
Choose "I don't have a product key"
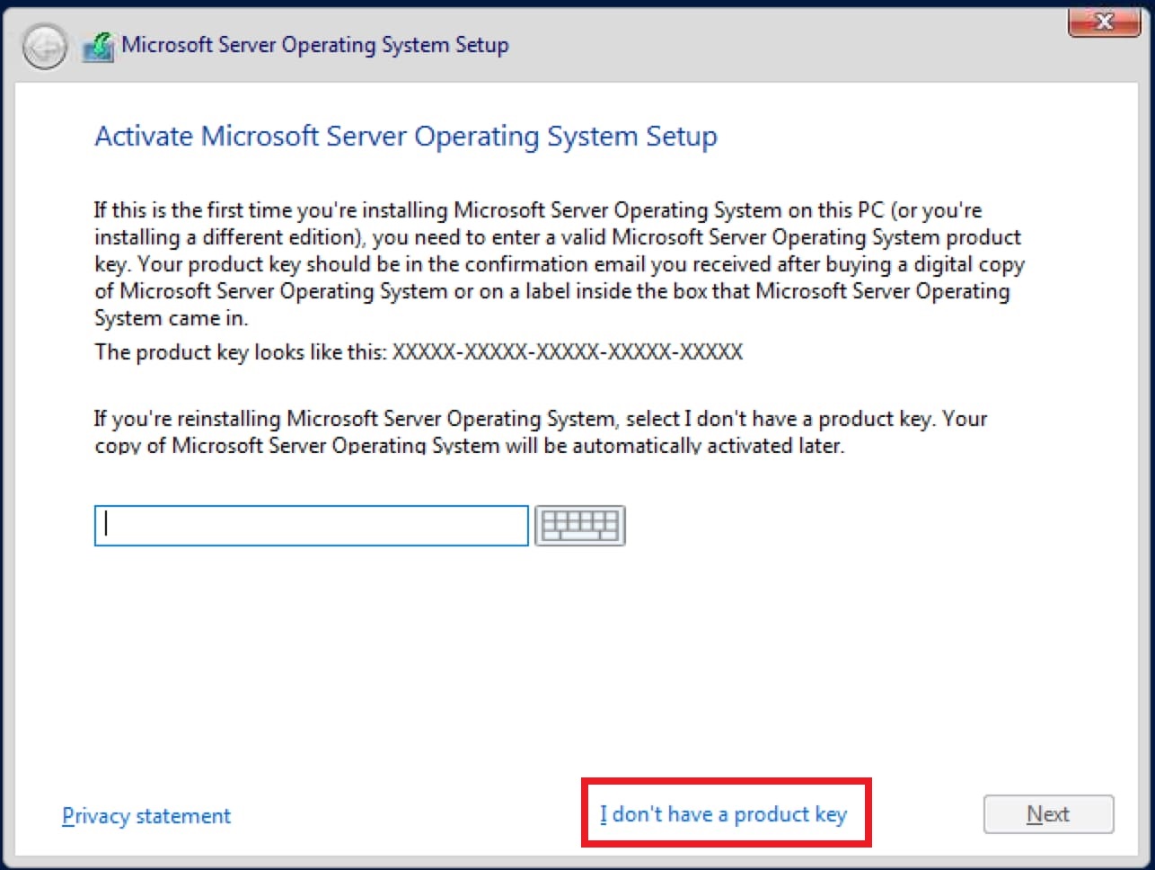pyautogui.click(x=724, y=814)
